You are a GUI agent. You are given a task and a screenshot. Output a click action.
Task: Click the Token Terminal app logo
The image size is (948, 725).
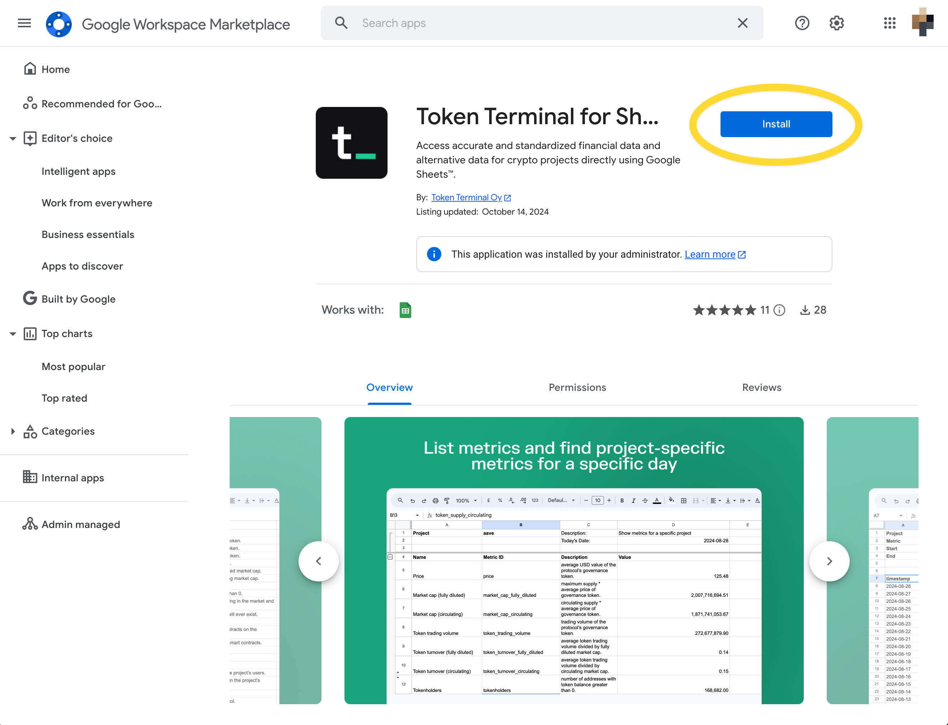(x=351, y=143)
